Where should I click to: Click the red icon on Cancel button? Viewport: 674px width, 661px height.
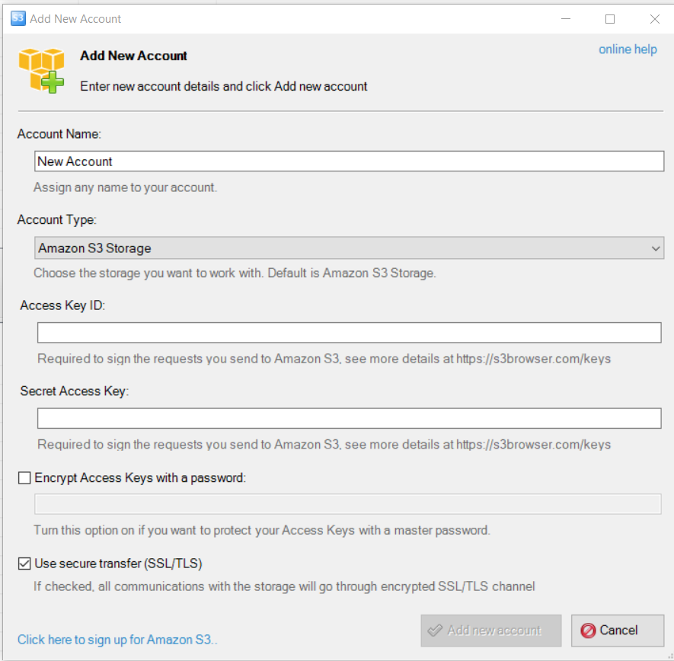tap(588, 631)
